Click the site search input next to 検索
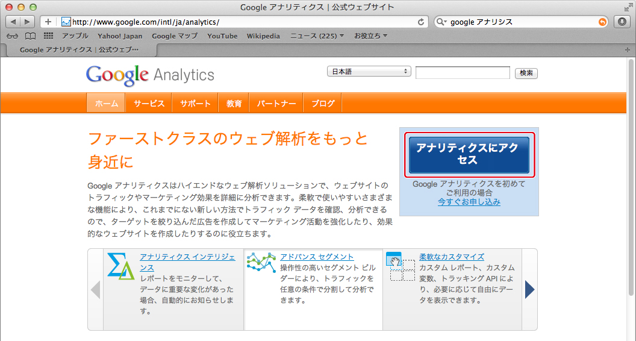The width and height of the screenshot is (636, 341). tap(463, 73)
